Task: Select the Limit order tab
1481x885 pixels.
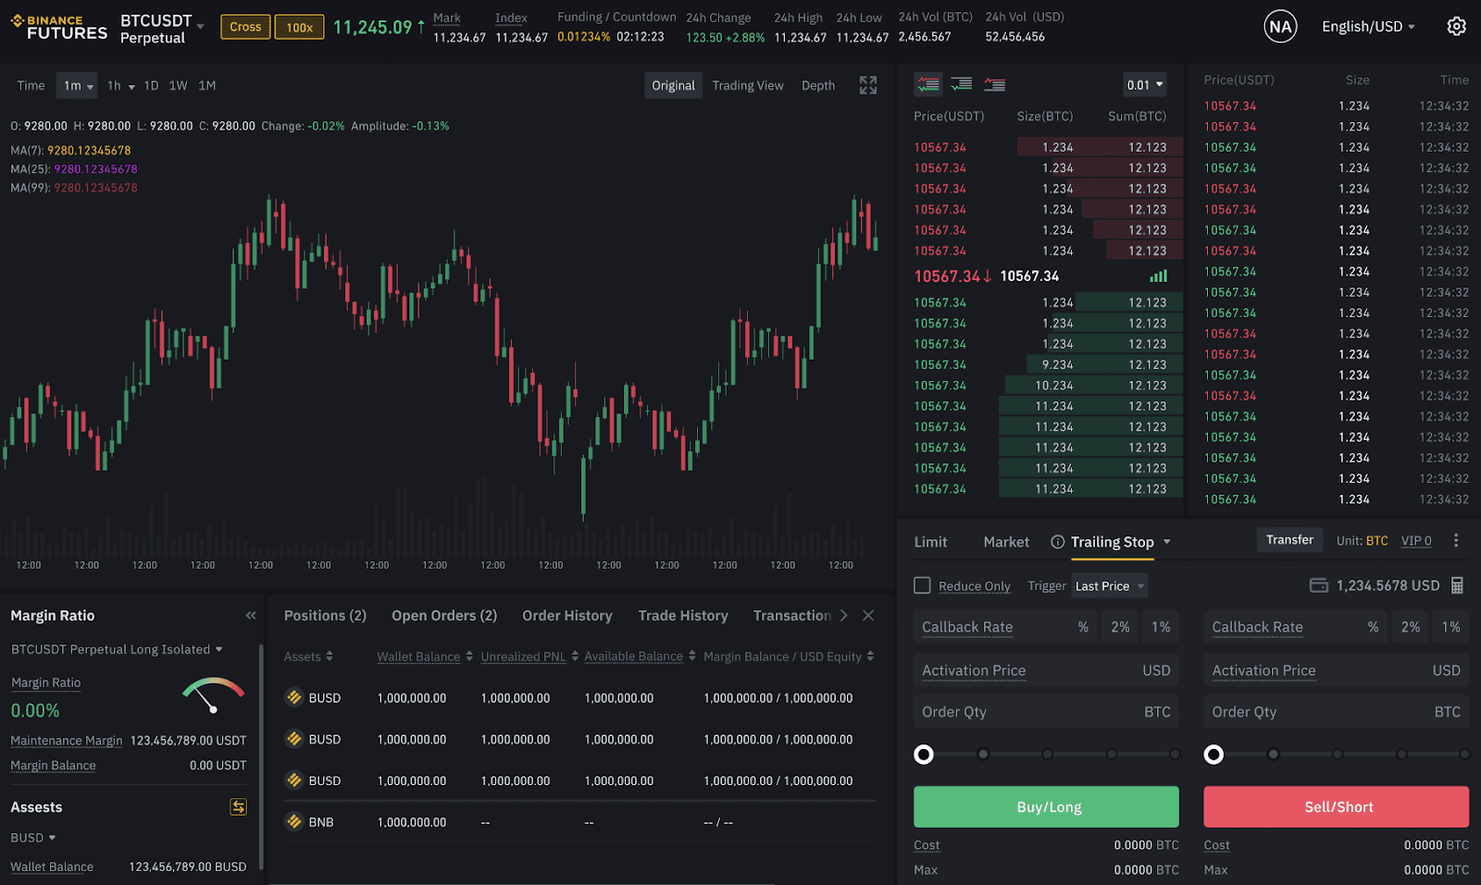Action: [x=930, y=542]
